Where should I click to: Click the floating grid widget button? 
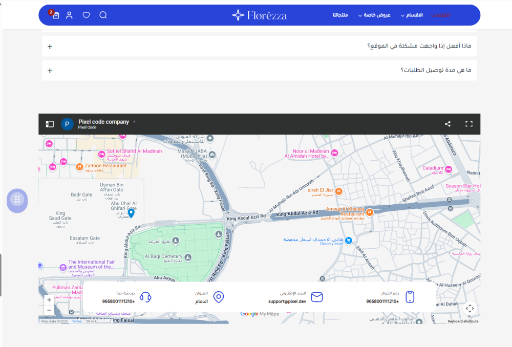click(x=17, y=200)
